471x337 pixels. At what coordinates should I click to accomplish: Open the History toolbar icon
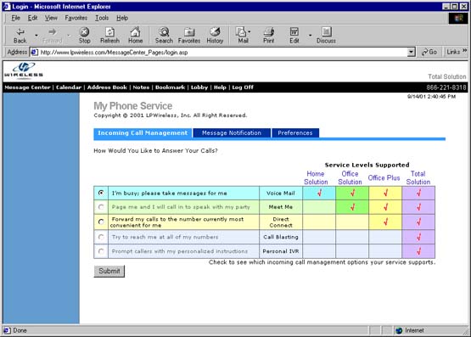pos(215,35)
